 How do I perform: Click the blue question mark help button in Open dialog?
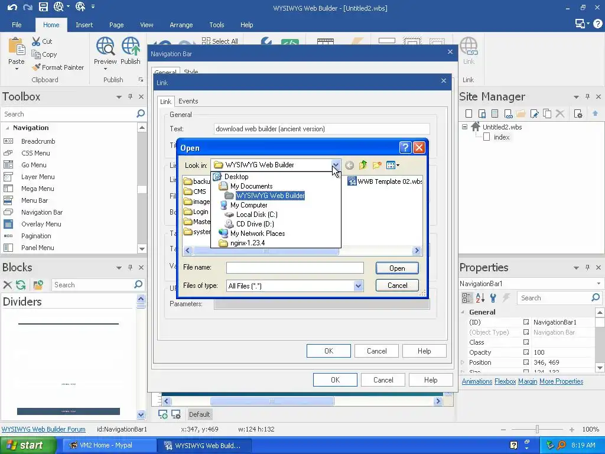tap(405, 147)
